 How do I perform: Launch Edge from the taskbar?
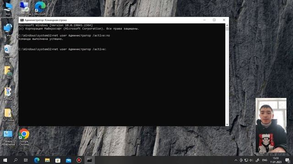[x=37, y=160]
